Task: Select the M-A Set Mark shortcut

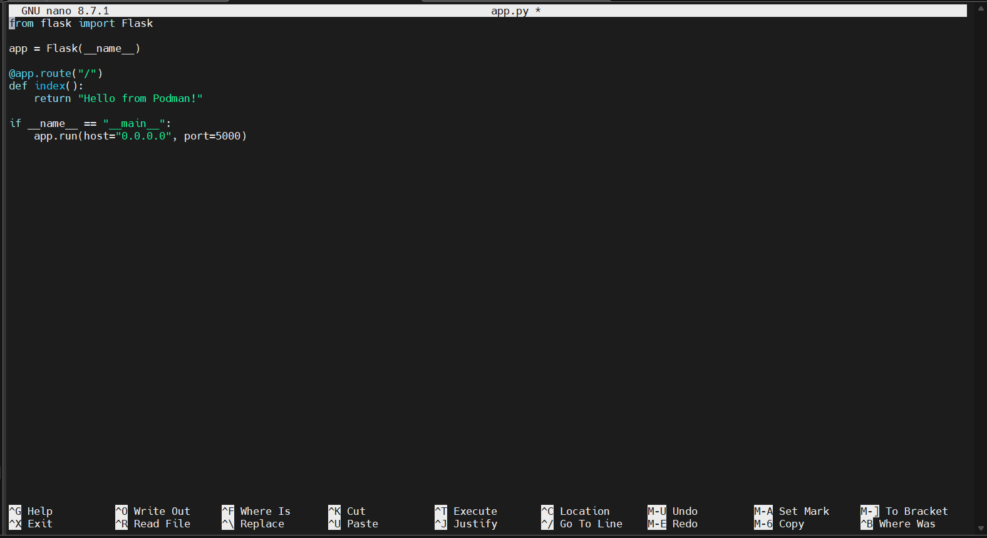Action: click(792, 511)
